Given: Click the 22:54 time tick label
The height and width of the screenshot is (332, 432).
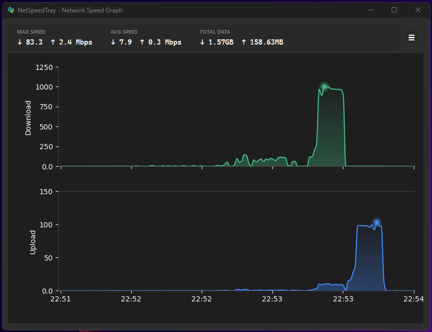Looking at the screenshot, I should coord(413,299).
